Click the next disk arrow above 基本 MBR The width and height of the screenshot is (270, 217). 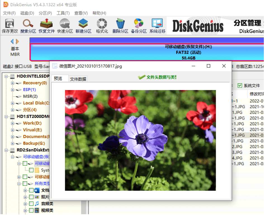18,42
